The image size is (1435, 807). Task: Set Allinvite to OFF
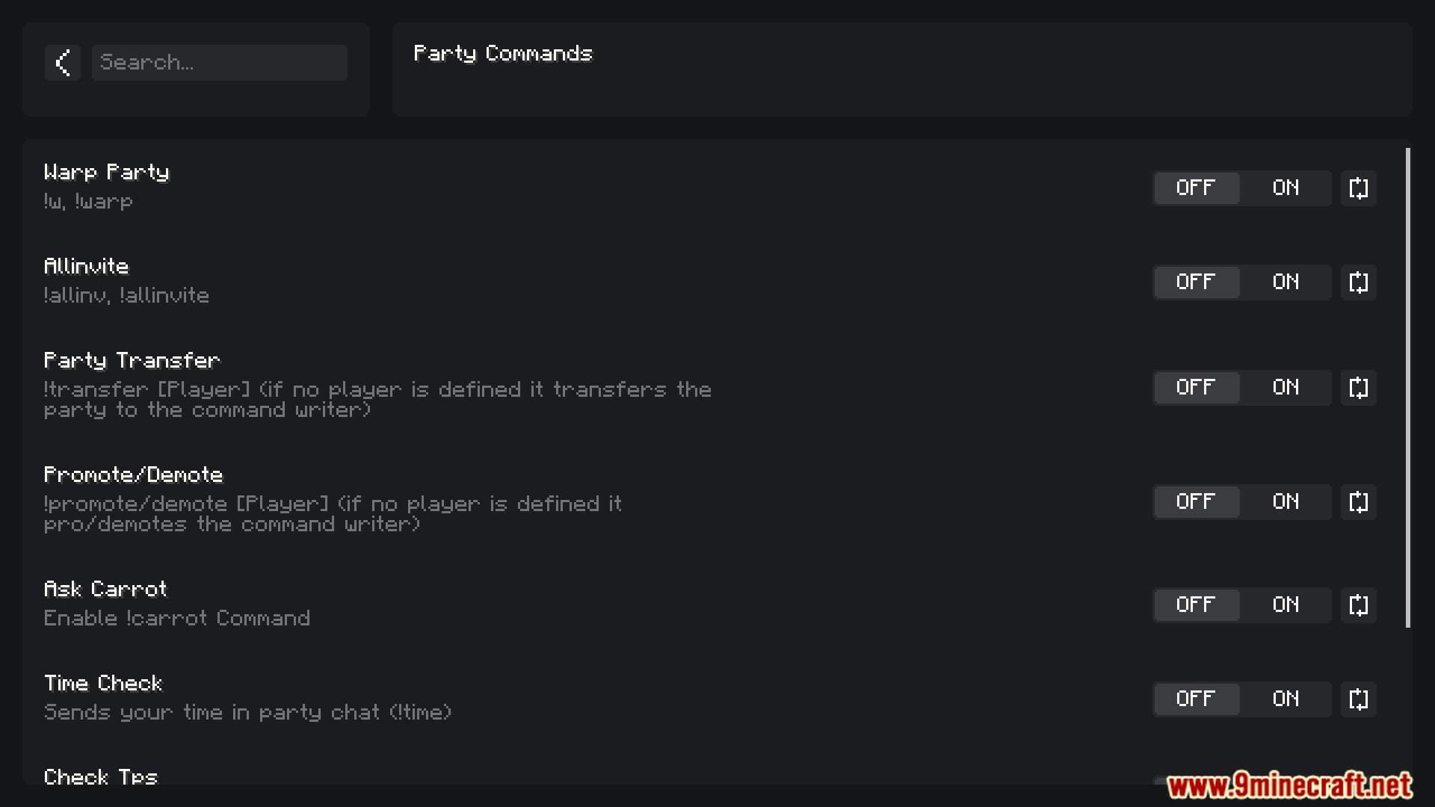(x=1196, y=282)
